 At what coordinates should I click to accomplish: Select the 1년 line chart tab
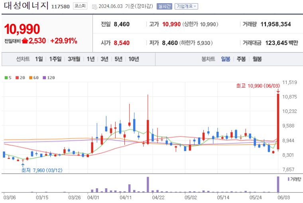point(91,59)
